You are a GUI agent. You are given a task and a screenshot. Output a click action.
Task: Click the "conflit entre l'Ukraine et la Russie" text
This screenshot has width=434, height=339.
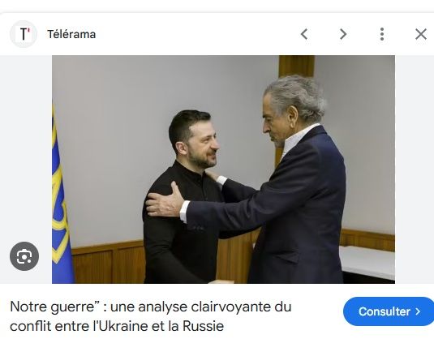click(x=117, y=326)
